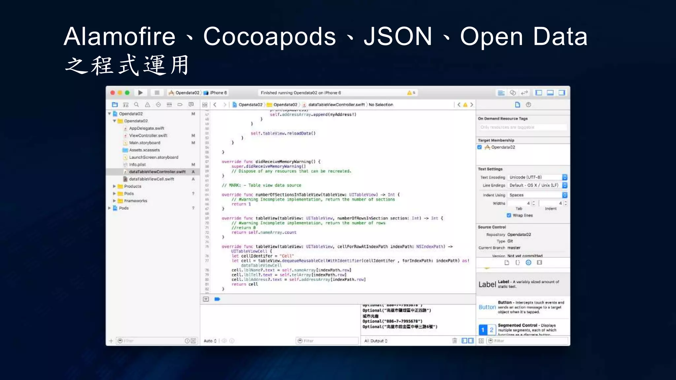Hide the debug area with the toggle button
Image resolution: width=676 pixels, height=380 pixels.
tap(206, 299)
